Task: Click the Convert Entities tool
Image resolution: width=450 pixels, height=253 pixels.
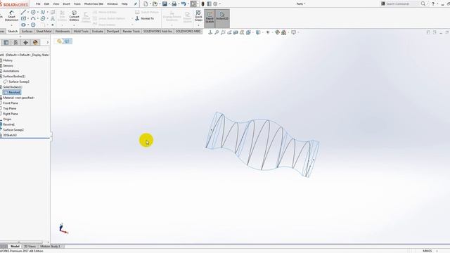Action: 74,16
